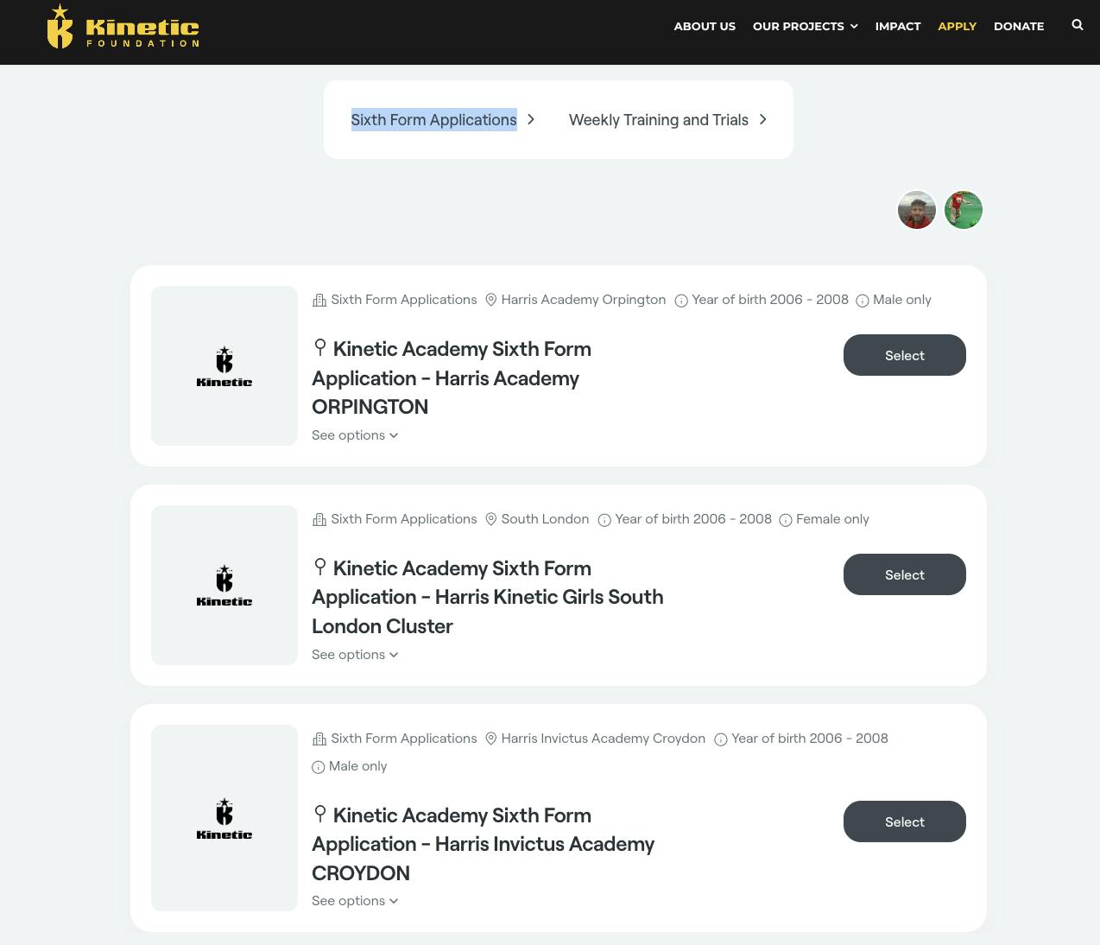Image resolution: width=1100 pixels, height=945 pixels.
Task: Click the location pin beside South London
Action: tap(491, 519)
